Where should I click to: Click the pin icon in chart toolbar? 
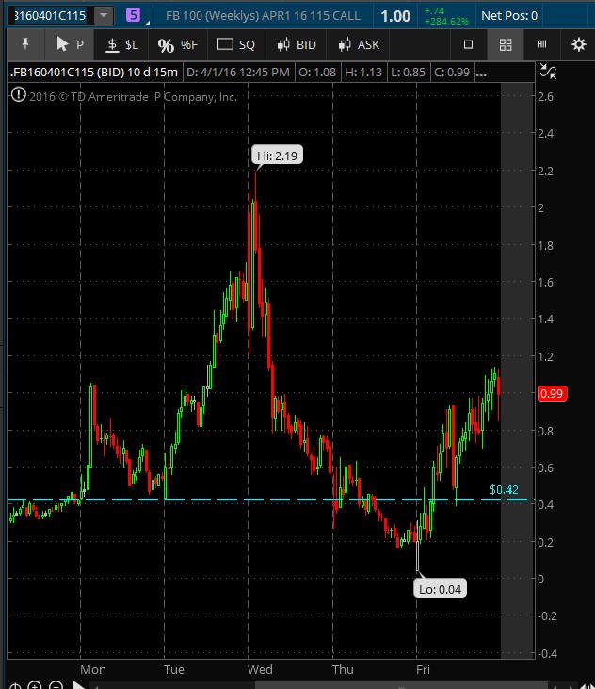25,44
